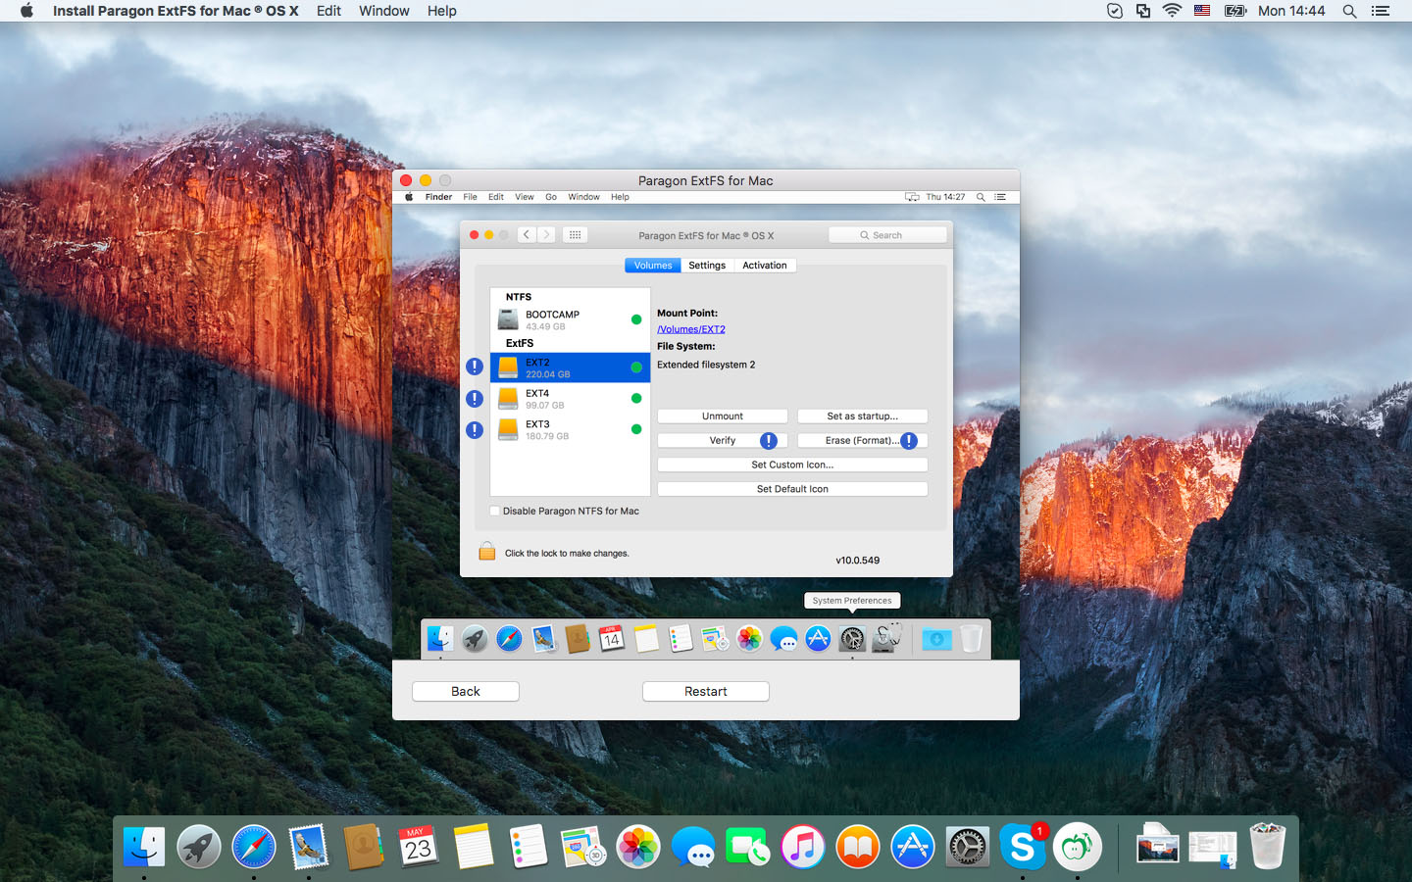Select the EXT2 220.04 GB volume
The image size is (1412, 882).
point(570,367)
